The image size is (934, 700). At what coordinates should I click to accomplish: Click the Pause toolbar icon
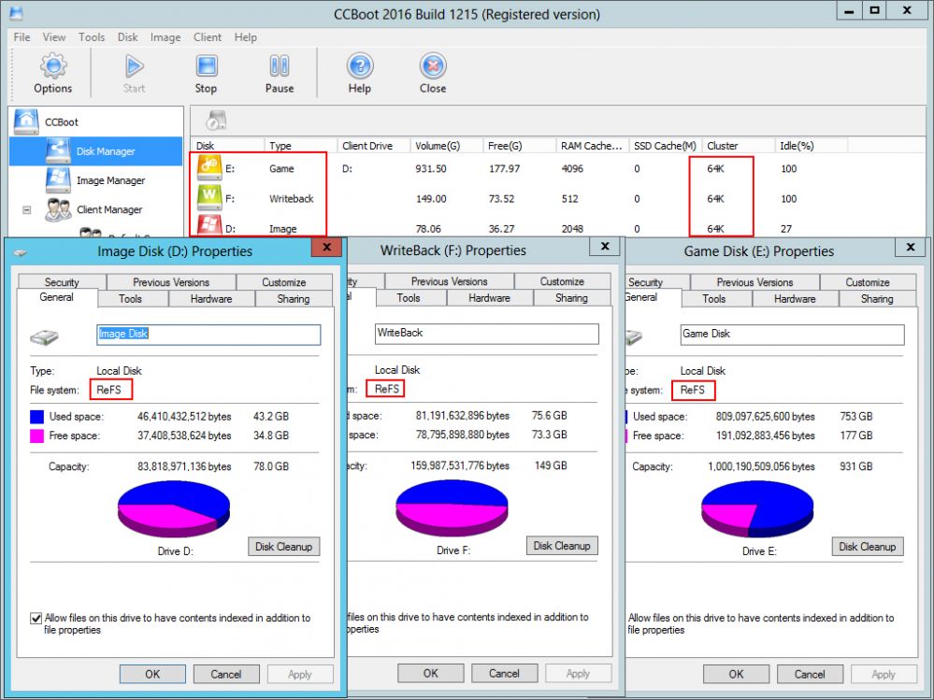(x=280, y=65)
